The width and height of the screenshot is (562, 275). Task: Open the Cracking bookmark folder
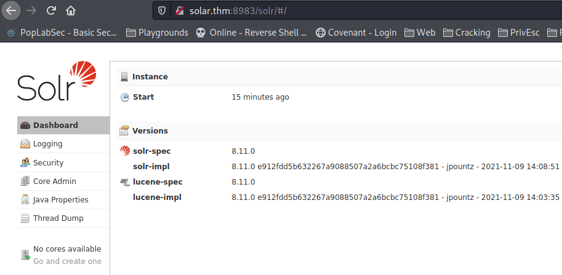click(467, 33)
